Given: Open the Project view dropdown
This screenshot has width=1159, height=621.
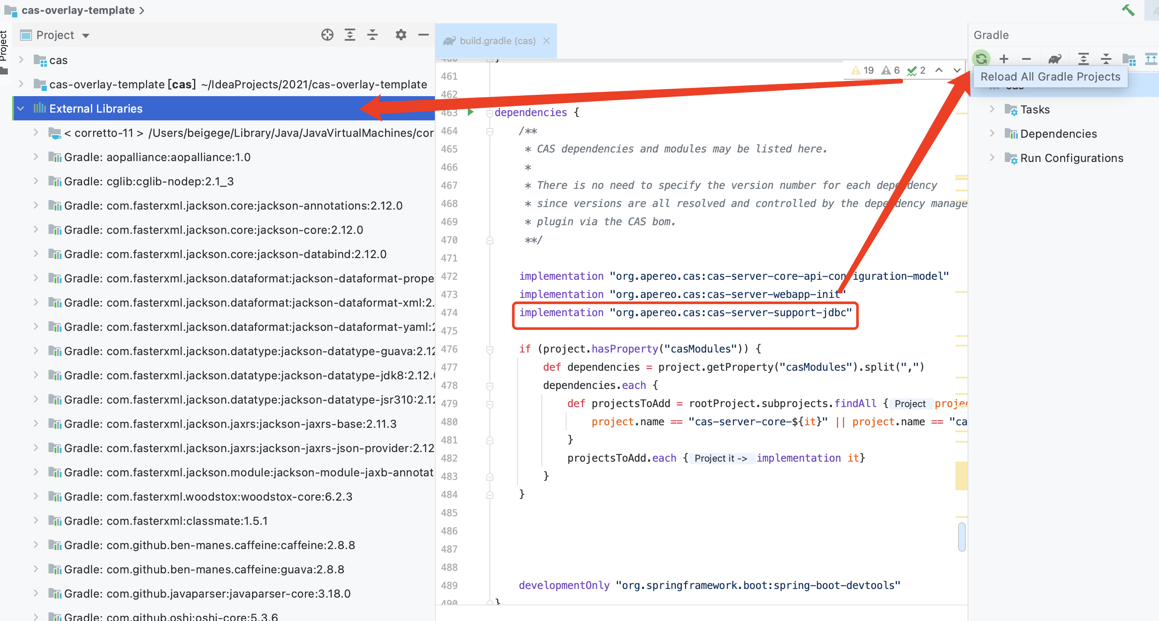Looking at the screenshot, I should point(86,36).
